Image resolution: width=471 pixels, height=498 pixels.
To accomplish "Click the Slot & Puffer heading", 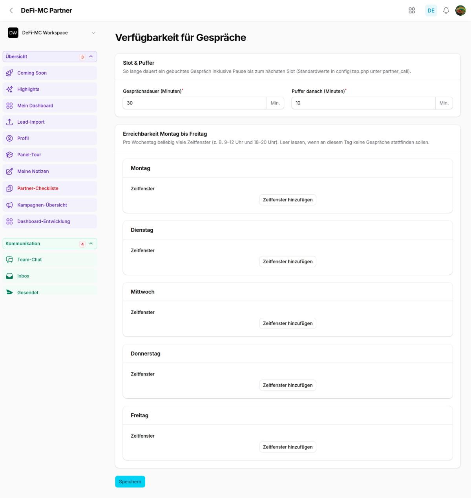I will click(x=139, y=63).
